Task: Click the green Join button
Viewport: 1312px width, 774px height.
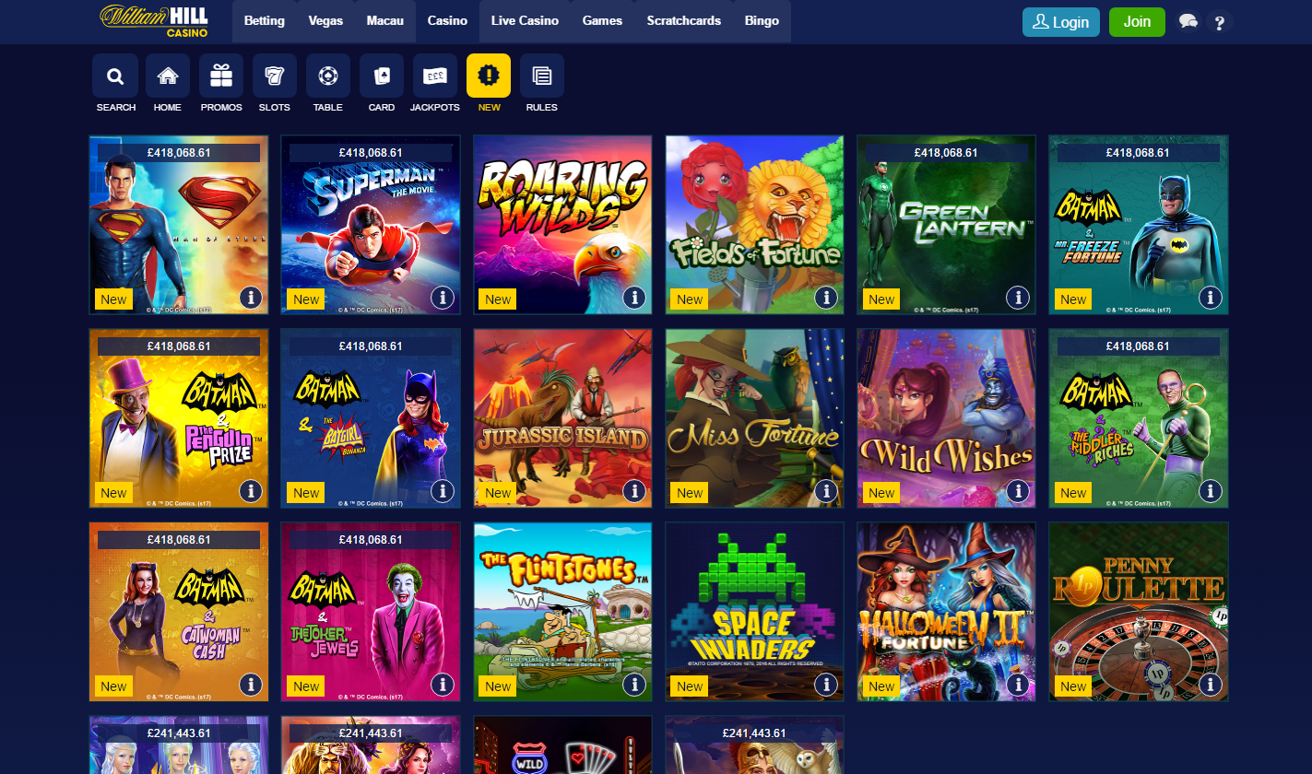Action: 1137,22
